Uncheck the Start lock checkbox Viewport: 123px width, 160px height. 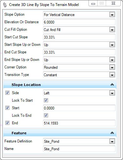click(8, 108)
